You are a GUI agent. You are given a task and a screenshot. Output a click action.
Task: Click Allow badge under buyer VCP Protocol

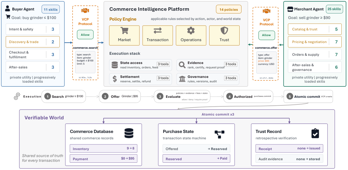point(85,35)
